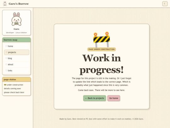
Task: Click the 'please check back later' line
Action: coord(14,92)
